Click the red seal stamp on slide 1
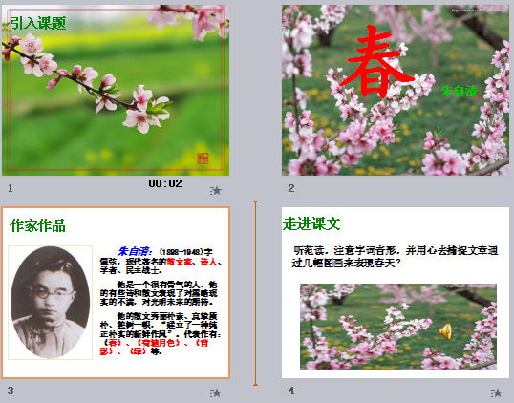This screenshot has width=514, height=403. tap(203, 159)
